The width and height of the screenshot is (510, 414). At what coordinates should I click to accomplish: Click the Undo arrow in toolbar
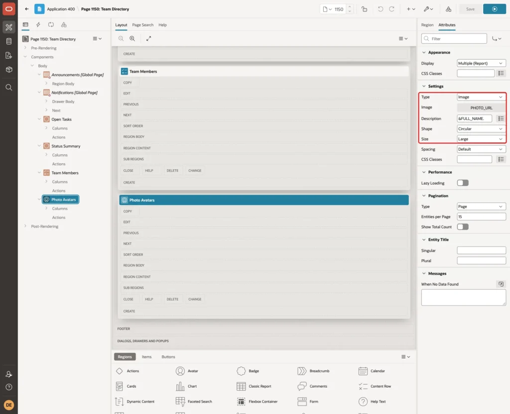pyautogui.click(x=380, y=9)
